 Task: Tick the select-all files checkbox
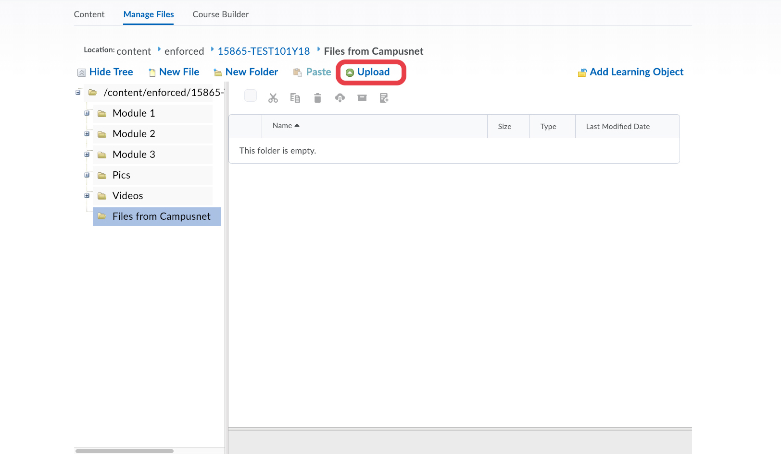pos(251,96)
